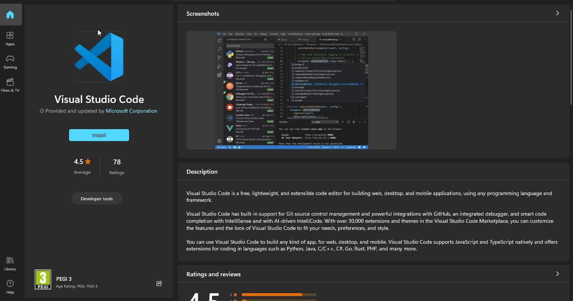
Task: Click the orange star next to 4.5
Action: (x=88, y=162)
